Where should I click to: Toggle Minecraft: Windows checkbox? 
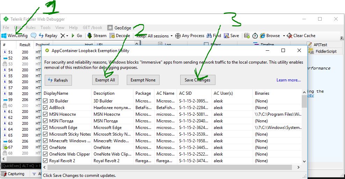pos(45,141)
